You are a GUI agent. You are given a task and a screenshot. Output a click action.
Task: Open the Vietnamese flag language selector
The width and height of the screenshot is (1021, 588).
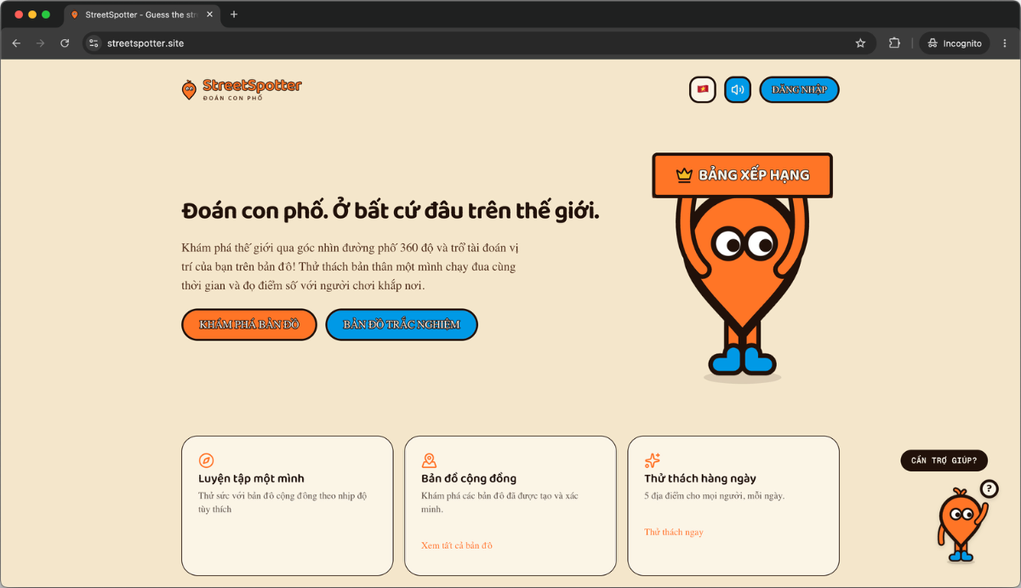[x=703, y=89]
